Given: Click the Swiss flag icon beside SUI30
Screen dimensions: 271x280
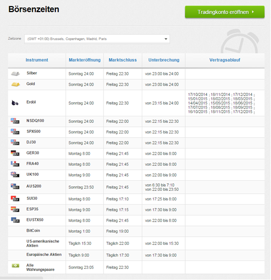Looking at the screenshot, I should point(15,198).
